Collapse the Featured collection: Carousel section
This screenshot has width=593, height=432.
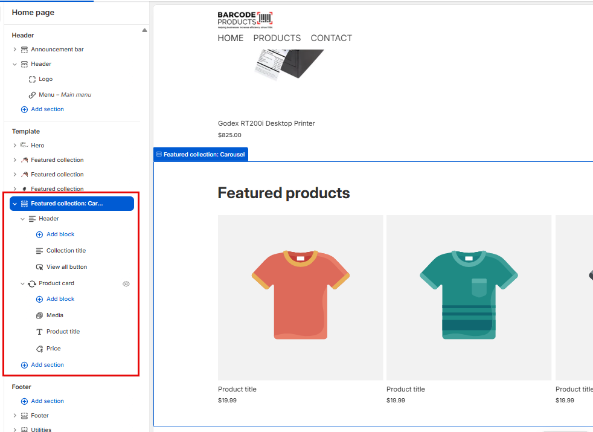coord(15,204)
